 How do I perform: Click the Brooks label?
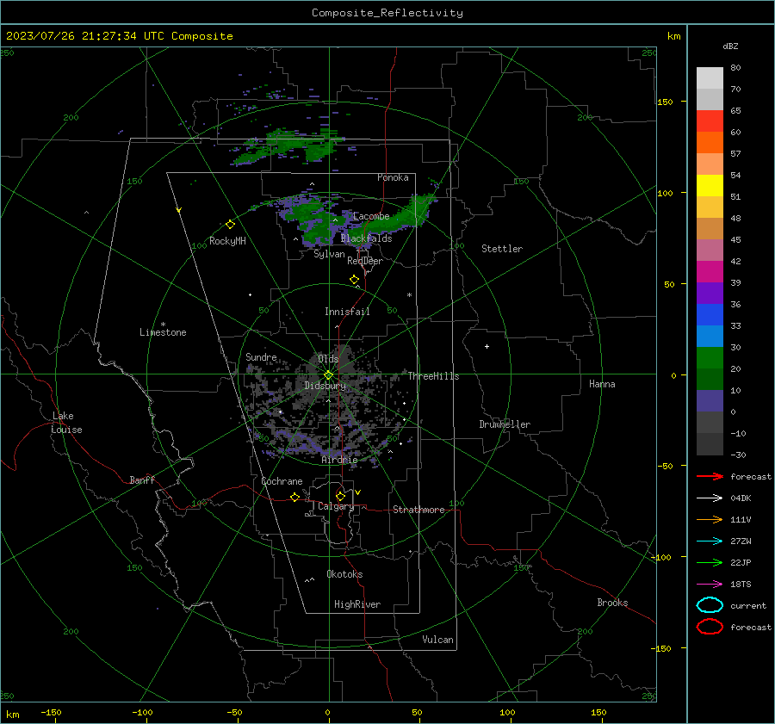click(x=612, y=603)
